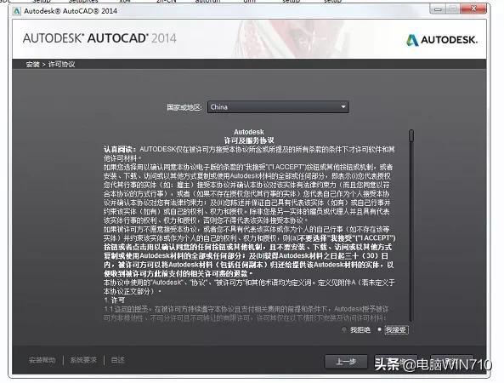This screenshot has width=504, height=383.
Task: Open the 系统要求 link
Action: 83,360
